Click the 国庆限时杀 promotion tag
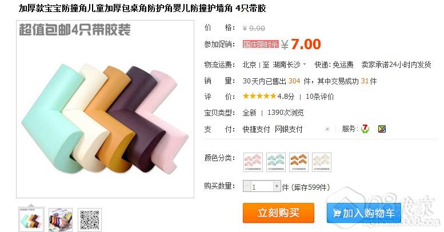The height and width of the screenshot is (232, 444). [261, 45]
